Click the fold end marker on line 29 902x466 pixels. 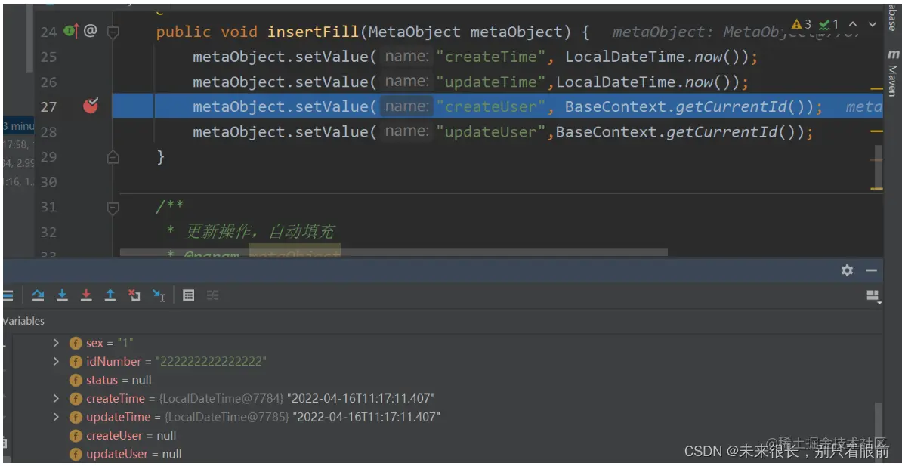click(113, 156)
